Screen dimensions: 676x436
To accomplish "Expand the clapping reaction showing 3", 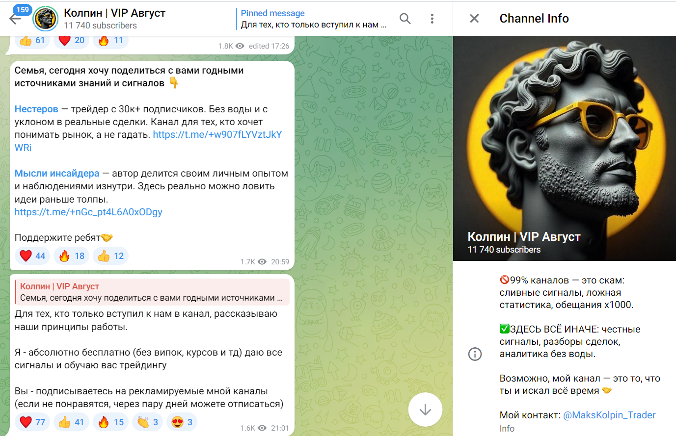I will coord(147,422).
